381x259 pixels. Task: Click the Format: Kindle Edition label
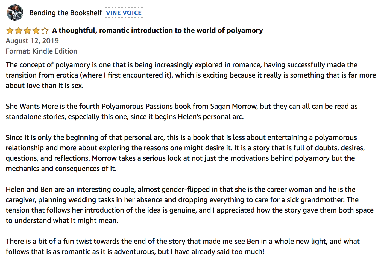(42, 51)
